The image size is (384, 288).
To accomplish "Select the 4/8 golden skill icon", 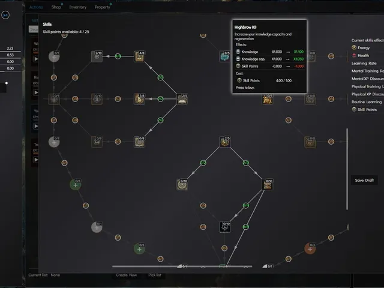I will coord(139,56).
